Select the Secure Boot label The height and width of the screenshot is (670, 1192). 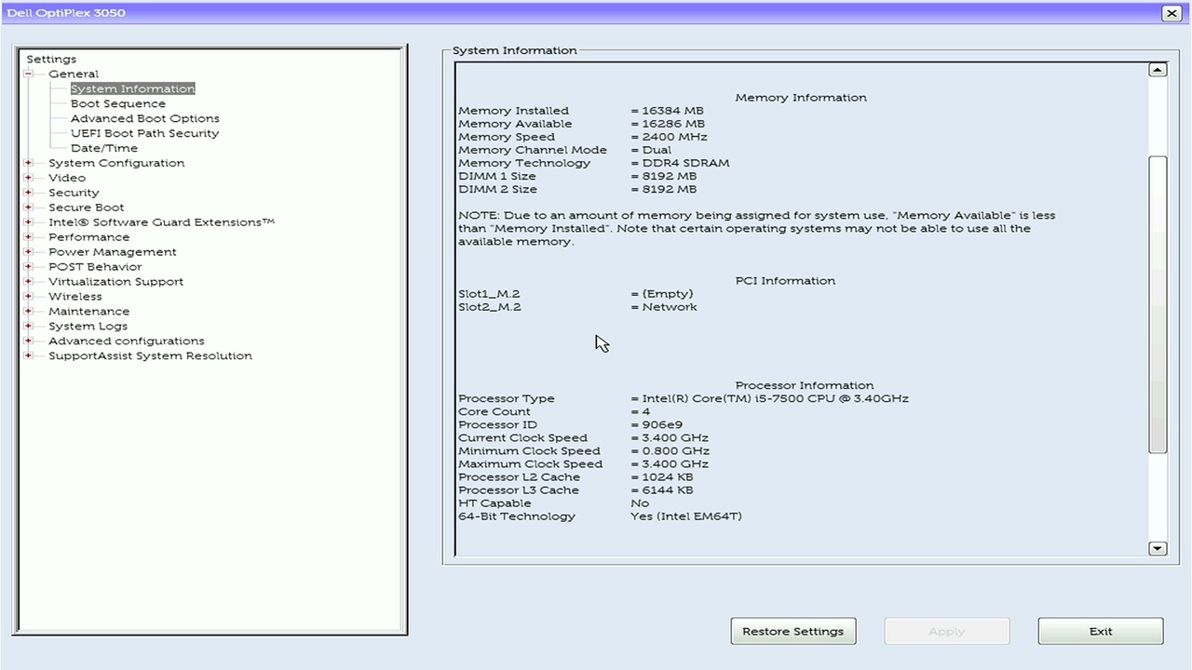click(x=87, y=208)
